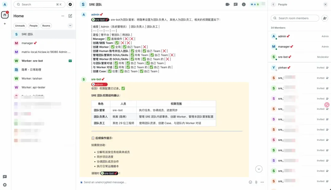The image size is (331, 190).
Task: Open room info icon
Action: (244, 4)
